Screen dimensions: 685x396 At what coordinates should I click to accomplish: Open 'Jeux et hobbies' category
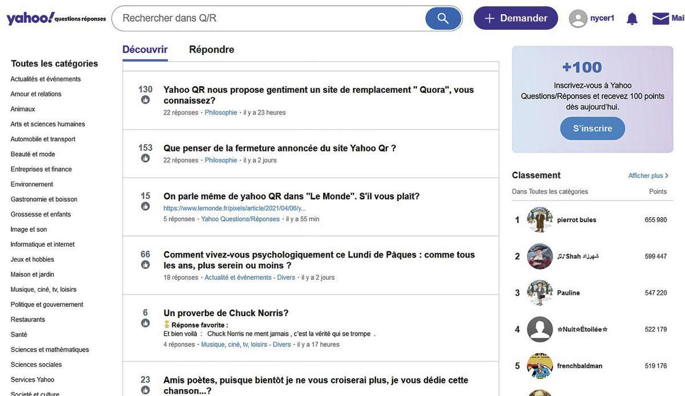pyautogui.click(x=32, y=259)
